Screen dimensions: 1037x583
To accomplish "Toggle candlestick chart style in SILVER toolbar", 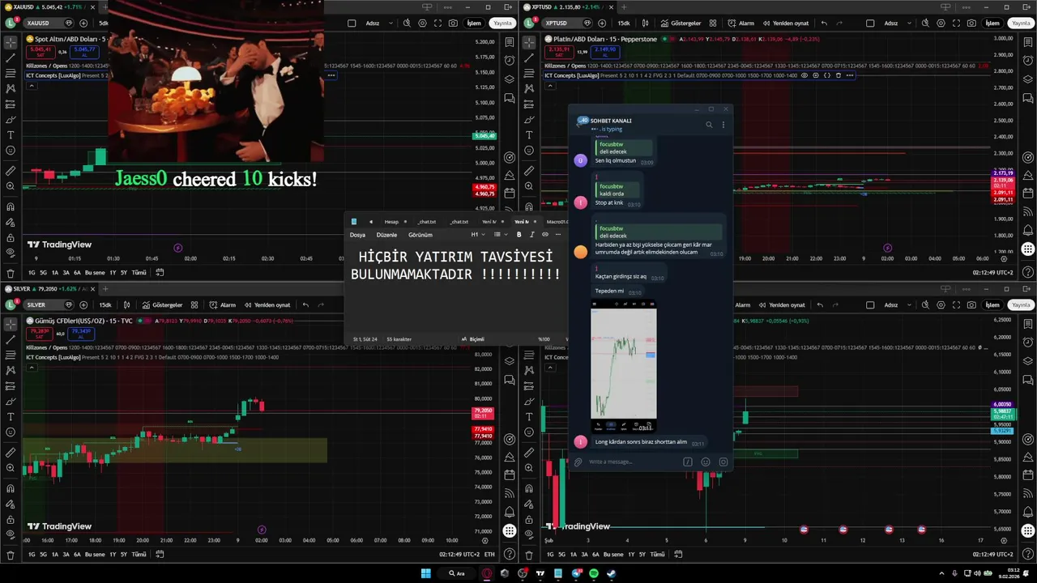I will [126, 305].
